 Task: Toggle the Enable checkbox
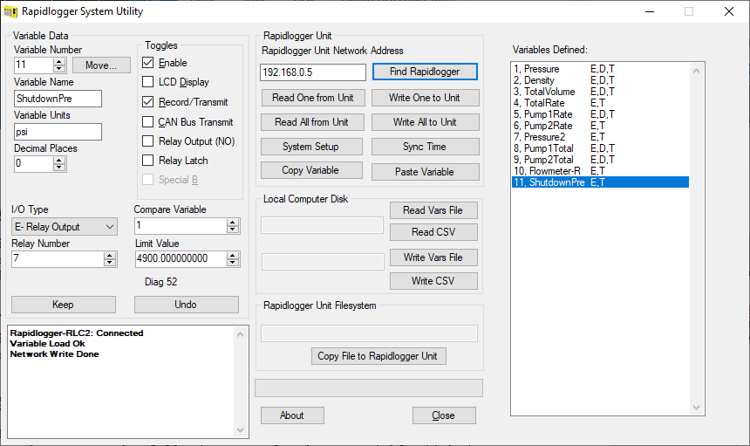[x=147, y=63]
